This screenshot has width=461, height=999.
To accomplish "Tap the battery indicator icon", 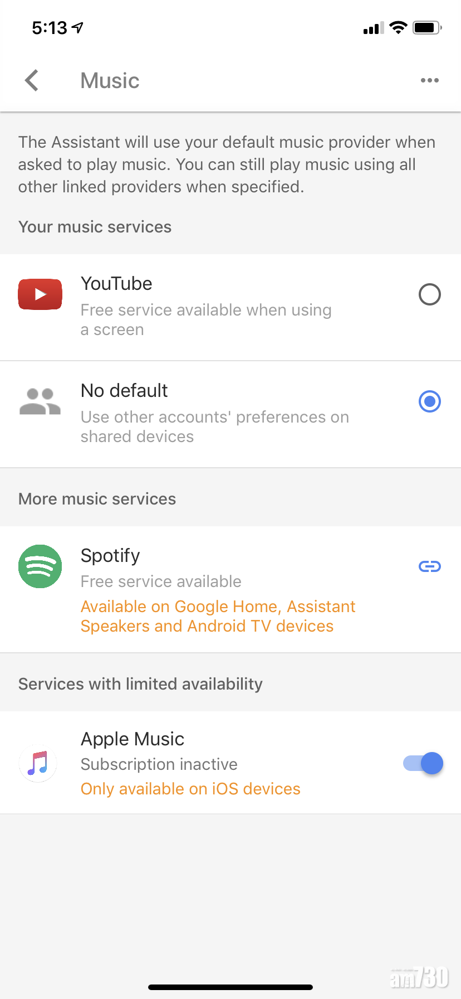I will (x=426, y=27).
